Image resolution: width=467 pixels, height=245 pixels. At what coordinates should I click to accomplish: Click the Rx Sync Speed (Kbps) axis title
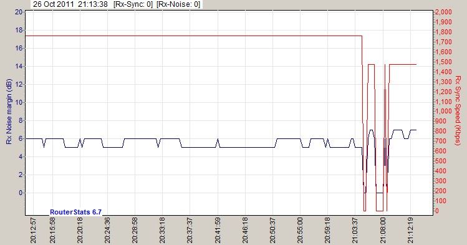[458, 111]
